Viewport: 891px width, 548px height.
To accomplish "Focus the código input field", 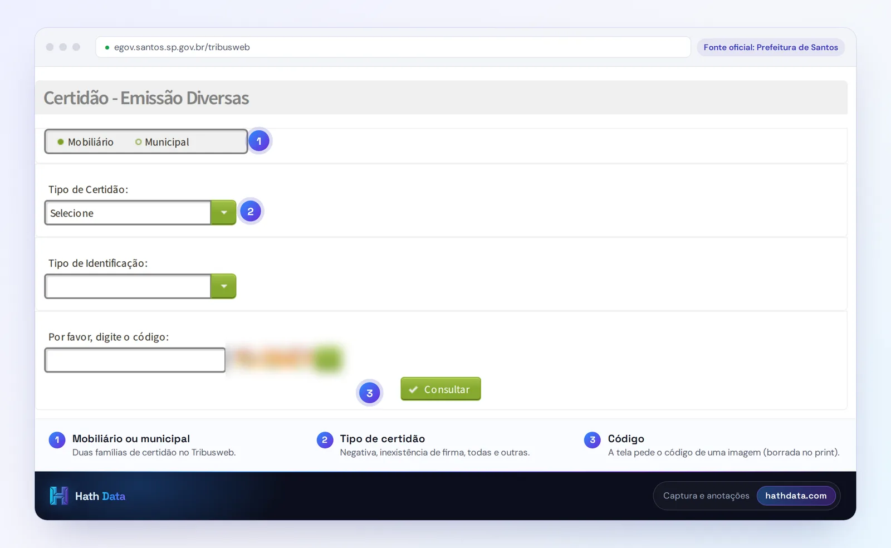I will click(135, 360).
